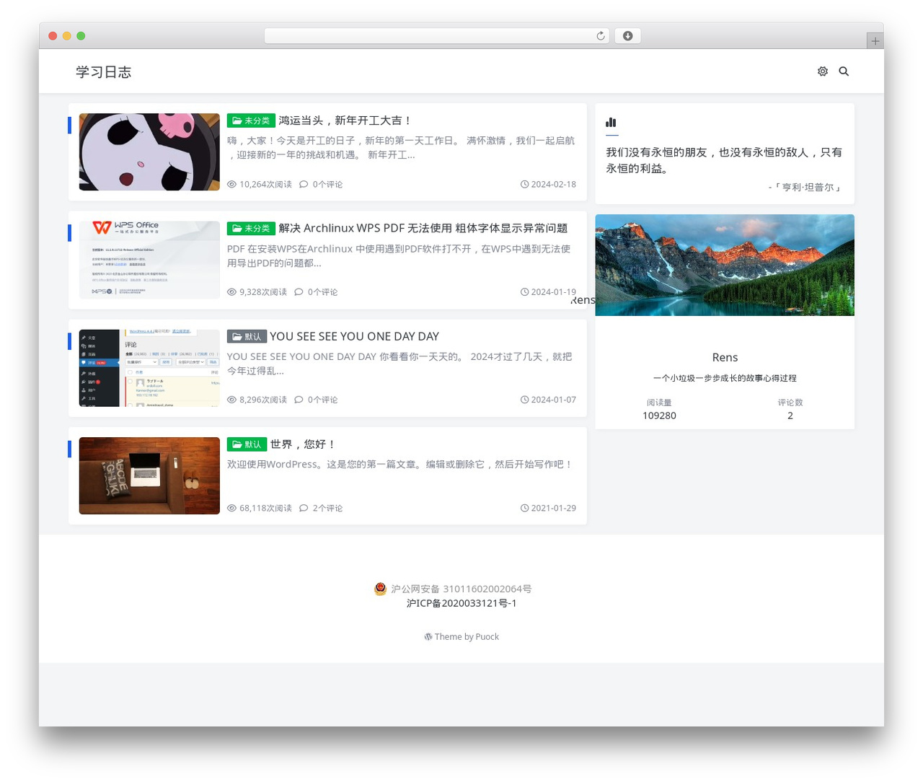Follow 沪ICP备2020033121号-1 link

(461, 603)
